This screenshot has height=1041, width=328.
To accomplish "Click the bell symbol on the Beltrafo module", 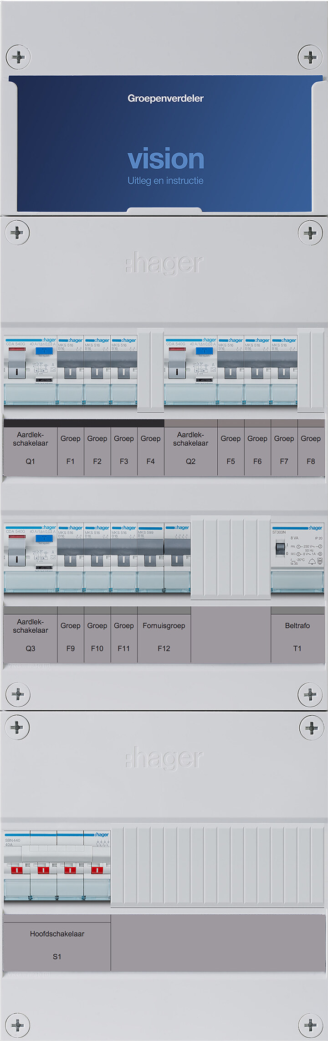I will [313, 561].
